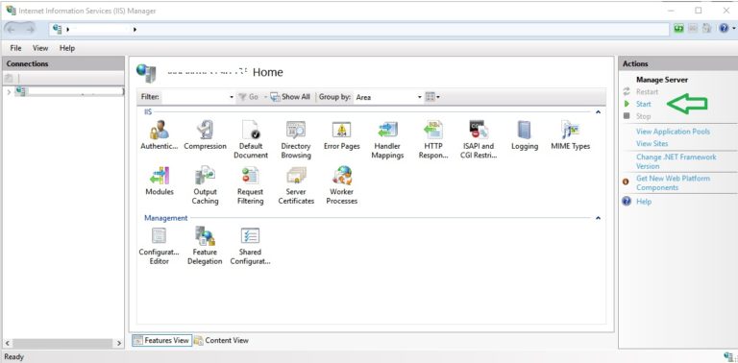Open the Authentication feature icon
The image size is (738, 363).
click(160, 135)
